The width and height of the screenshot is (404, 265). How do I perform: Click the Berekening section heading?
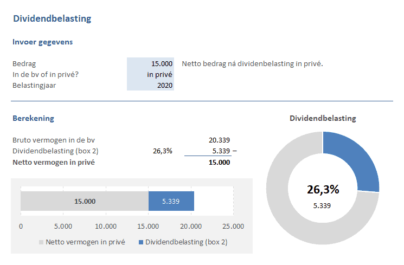pyautogui.click(x=33, y=118)
